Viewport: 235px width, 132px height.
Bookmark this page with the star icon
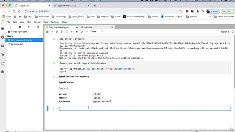click(181, 11)
